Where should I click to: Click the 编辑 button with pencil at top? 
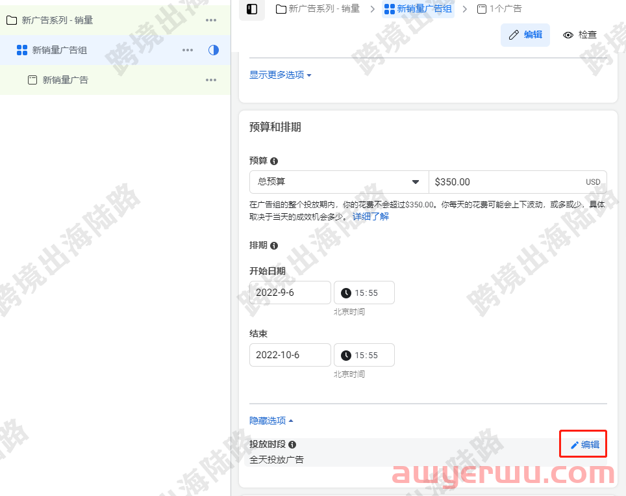click(x=525, y=34)
